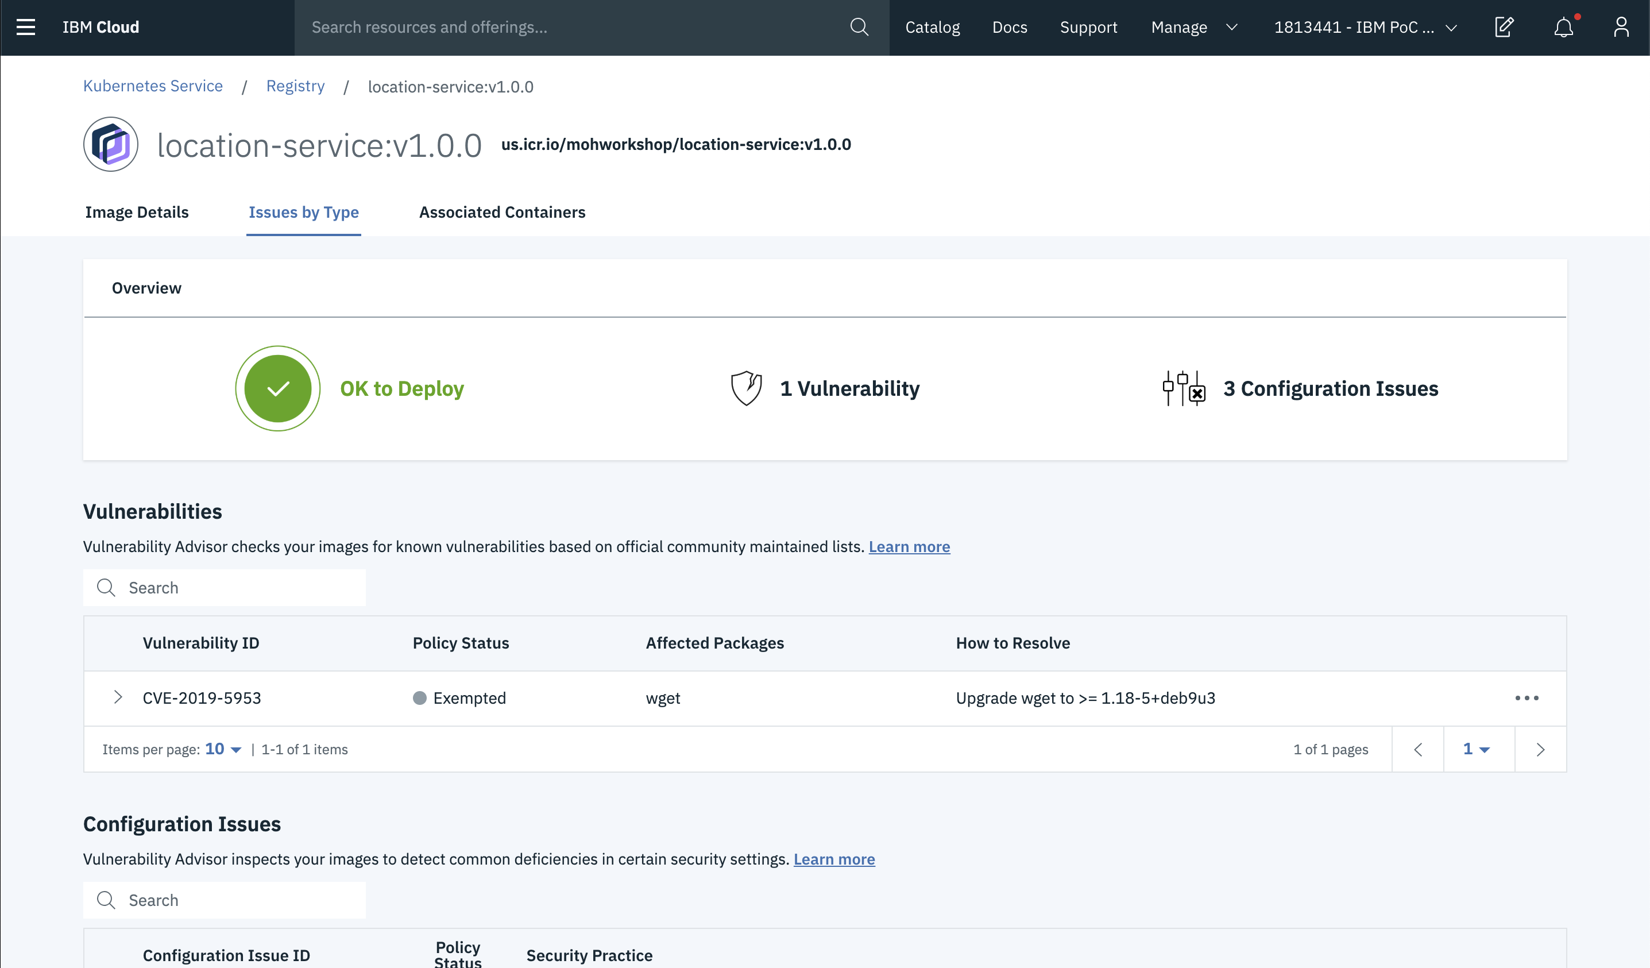
Task: Select the Issues by Type tab
Action: 304,212
